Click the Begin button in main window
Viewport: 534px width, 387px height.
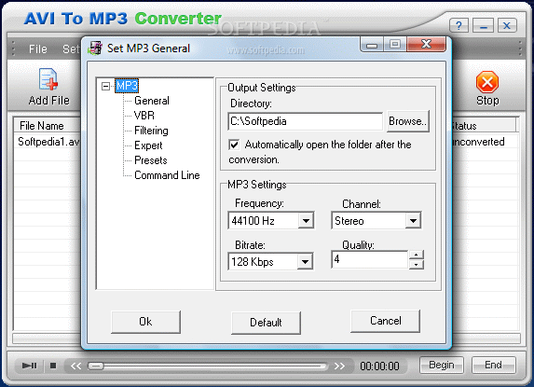(x=442, y=365)
